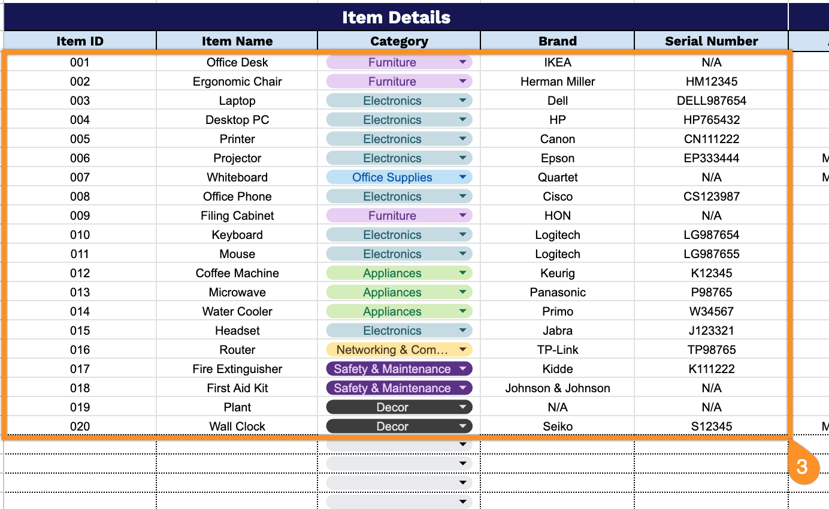Open the Category dropdown for Office Desk
This screenshot has width=829, height=509.
tap(464, 62)
